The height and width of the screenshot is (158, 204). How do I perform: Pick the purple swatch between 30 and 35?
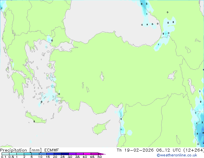pyautogui.click(x=72, y=154)
